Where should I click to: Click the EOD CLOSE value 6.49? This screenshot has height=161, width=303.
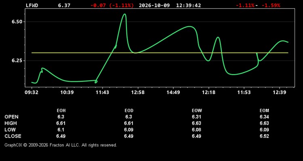click(x=129, y=136)
